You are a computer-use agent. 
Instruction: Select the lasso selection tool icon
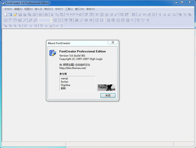pyautogui.click(x=10, y=20)
